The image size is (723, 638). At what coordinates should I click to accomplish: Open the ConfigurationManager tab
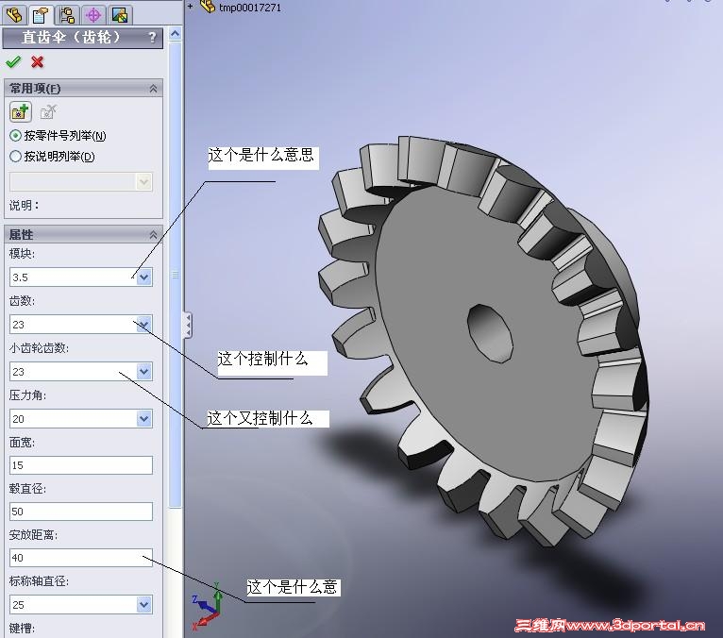(67, 15)
